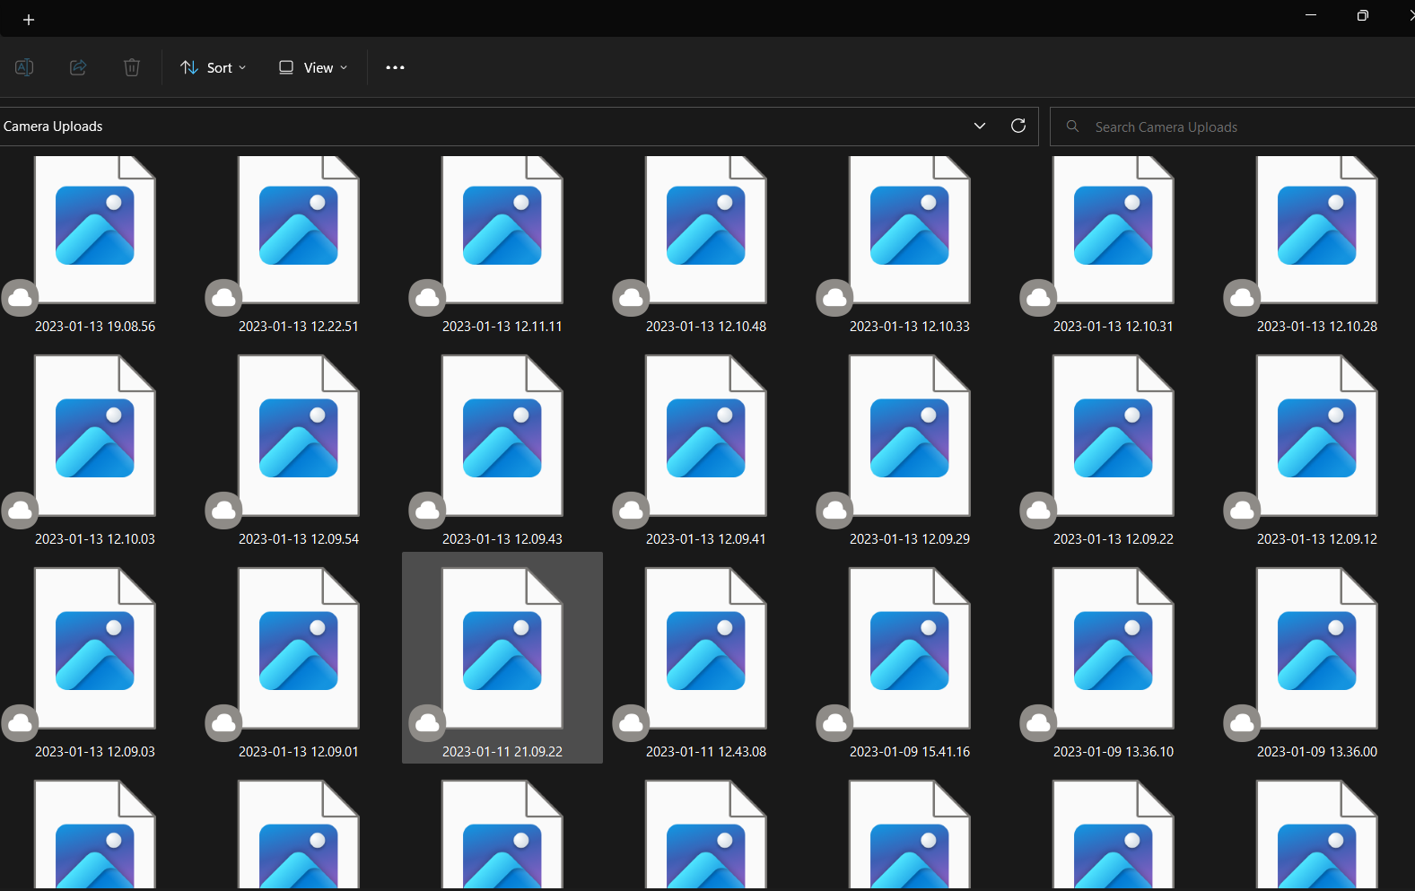Click highlighted file 2023-01-11 21.09.22
Viewport: 1415px width, 891px height.
pos(502,658)
